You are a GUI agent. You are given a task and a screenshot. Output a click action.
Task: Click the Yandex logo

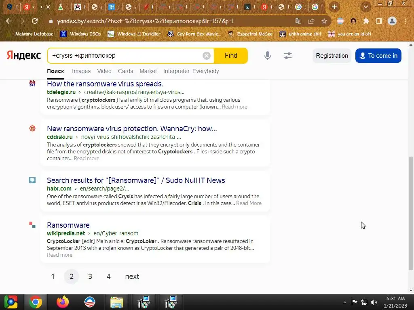[x=24, y=55]
